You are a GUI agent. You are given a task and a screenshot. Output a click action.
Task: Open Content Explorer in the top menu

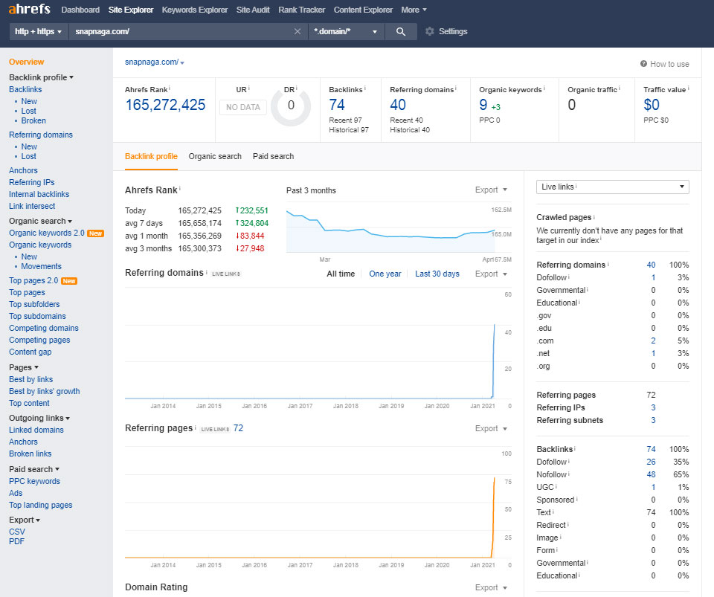coord(364,10)
